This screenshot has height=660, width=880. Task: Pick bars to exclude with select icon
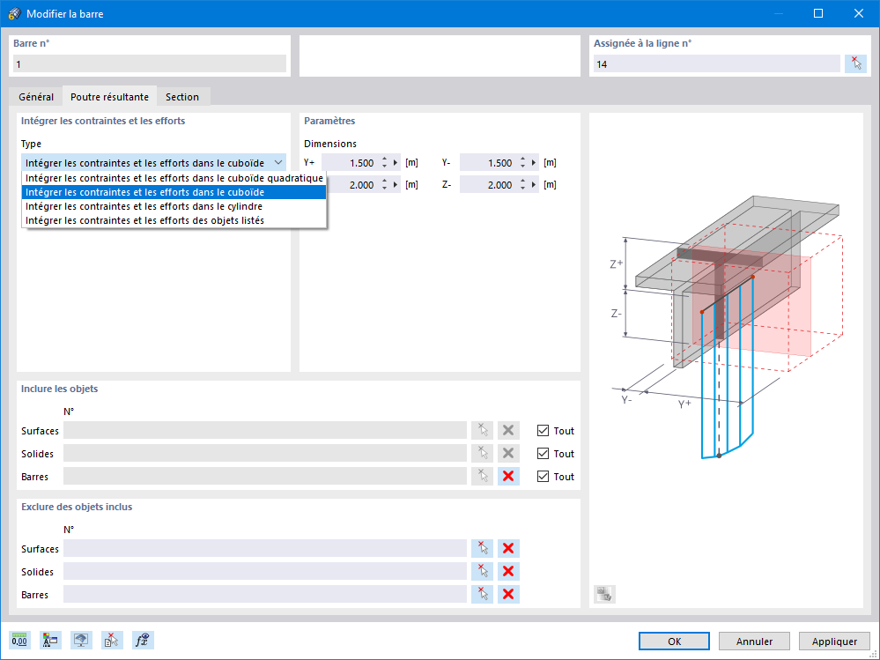click(x=482, y=594)
